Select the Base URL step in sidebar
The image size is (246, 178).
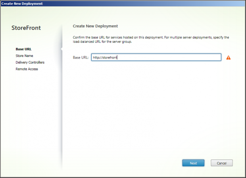[23, 49]
